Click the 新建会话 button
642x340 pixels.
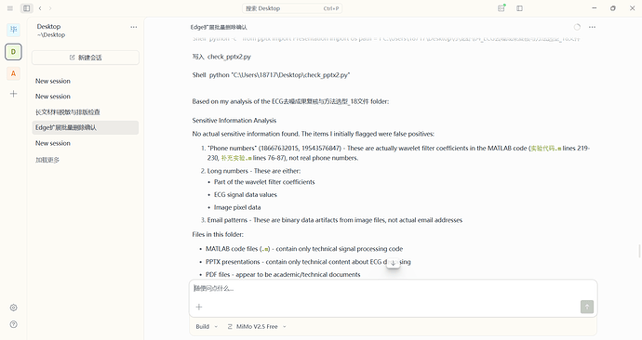(86, 58)
